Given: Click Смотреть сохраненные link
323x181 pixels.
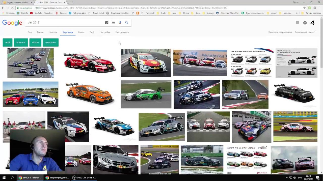Looking at the screenshot, I should pyautogui.click(x=280, y=32).
